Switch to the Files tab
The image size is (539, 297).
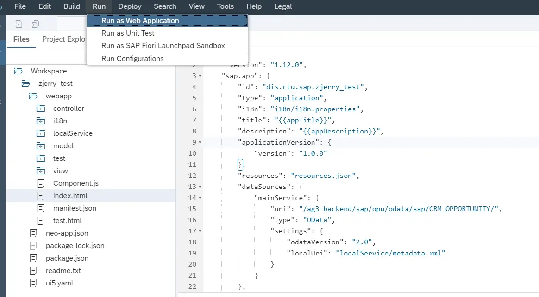tap(21, 39)
